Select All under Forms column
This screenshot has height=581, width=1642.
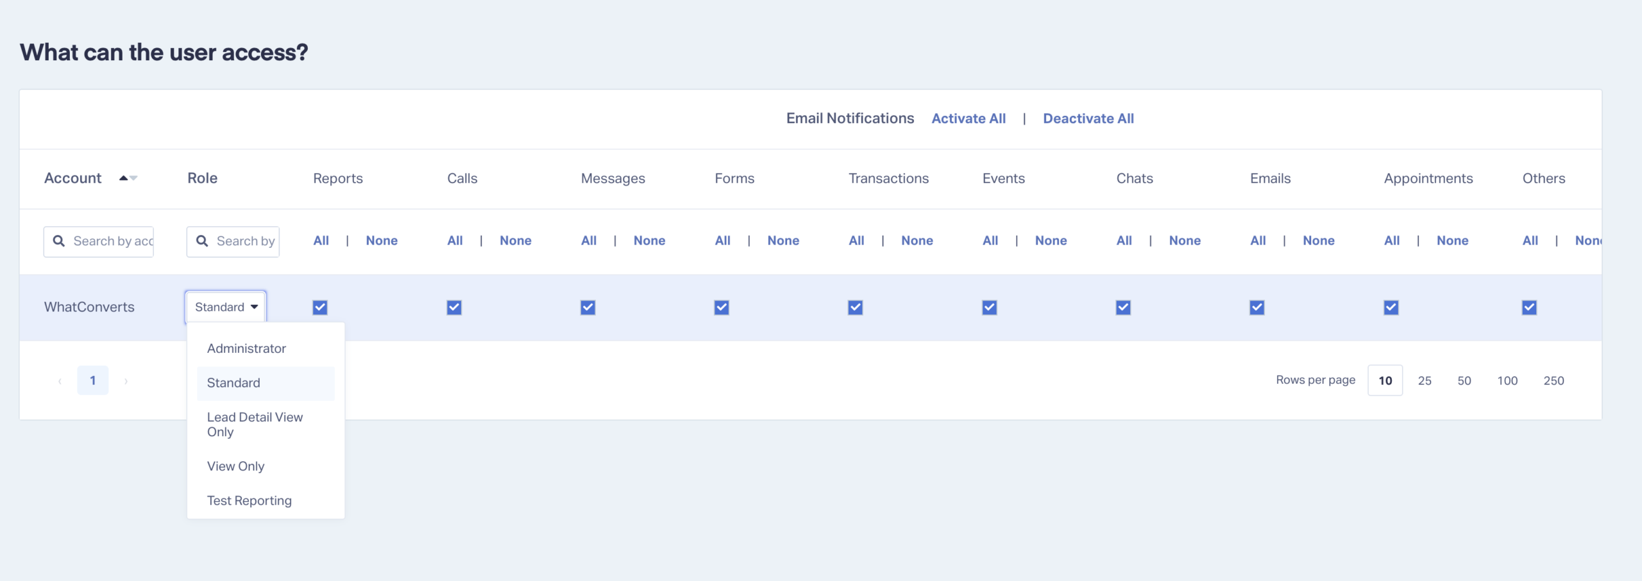pyautogui.click(x=723, y=241)
